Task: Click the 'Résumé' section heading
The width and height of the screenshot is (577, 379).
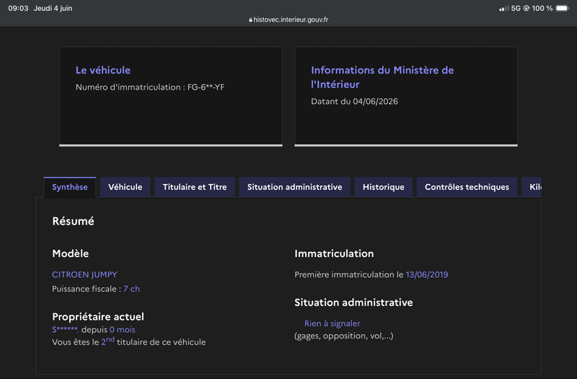Action: [74, 221]
